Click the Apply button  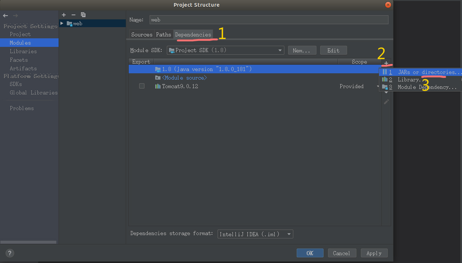[374, 253]
